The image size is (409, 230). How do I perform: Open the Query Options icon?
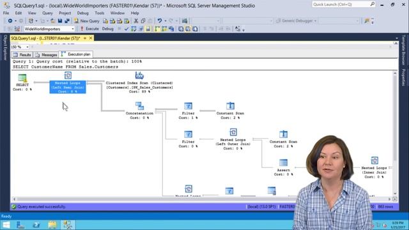[x=141, y=29]
